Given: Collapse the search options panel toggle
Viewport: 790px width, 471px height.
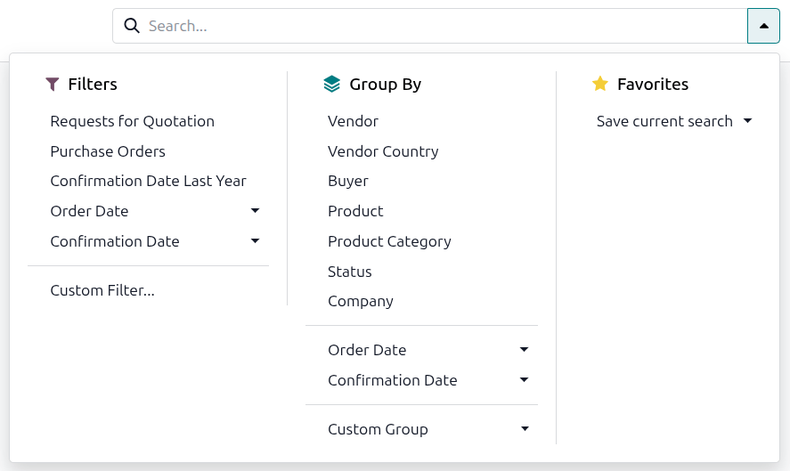Looking at the screenshot, I should point(763,26).
